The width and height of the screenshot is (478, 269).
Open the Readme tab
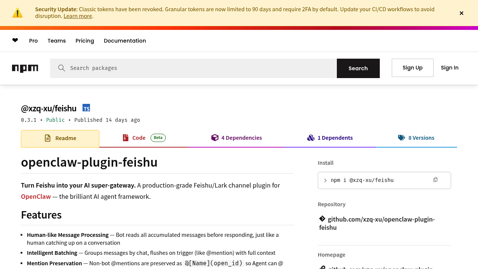pos(60,138)
